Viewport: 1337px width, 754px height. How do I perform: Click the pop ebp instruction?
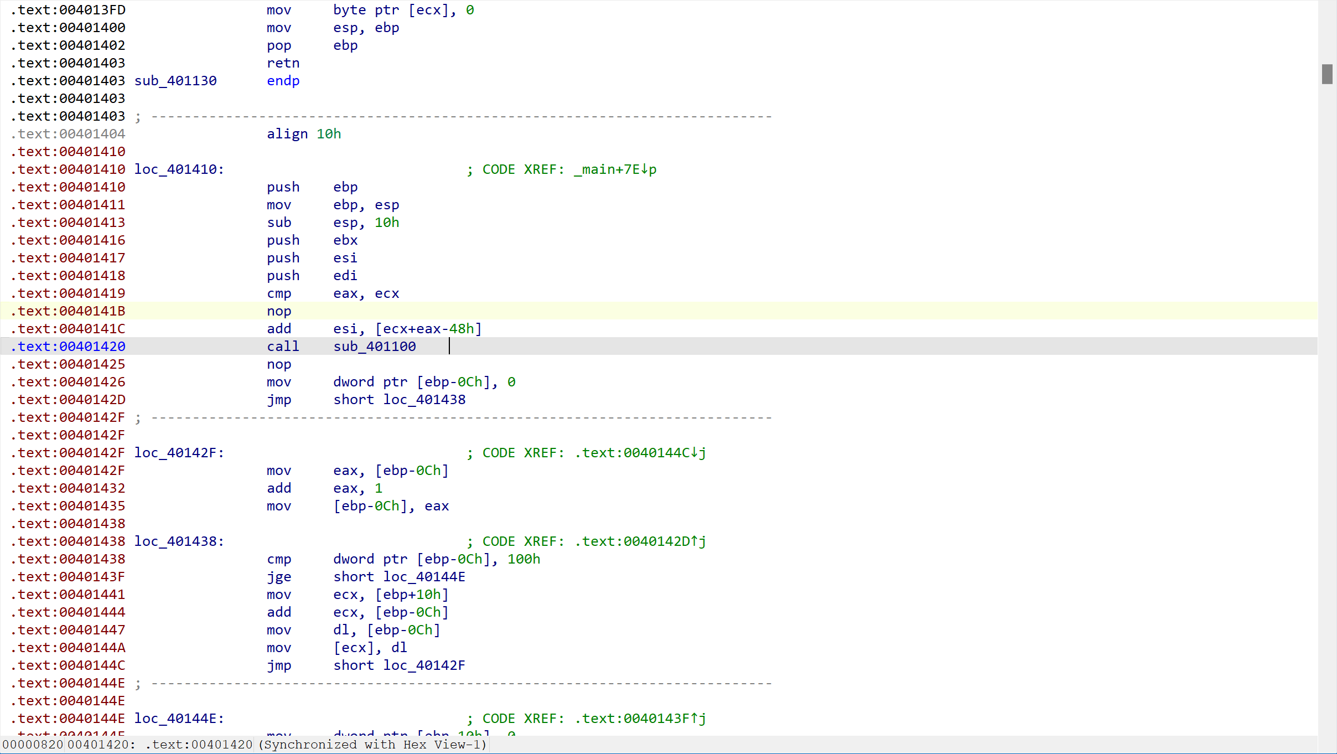click(x=312, y=45)
